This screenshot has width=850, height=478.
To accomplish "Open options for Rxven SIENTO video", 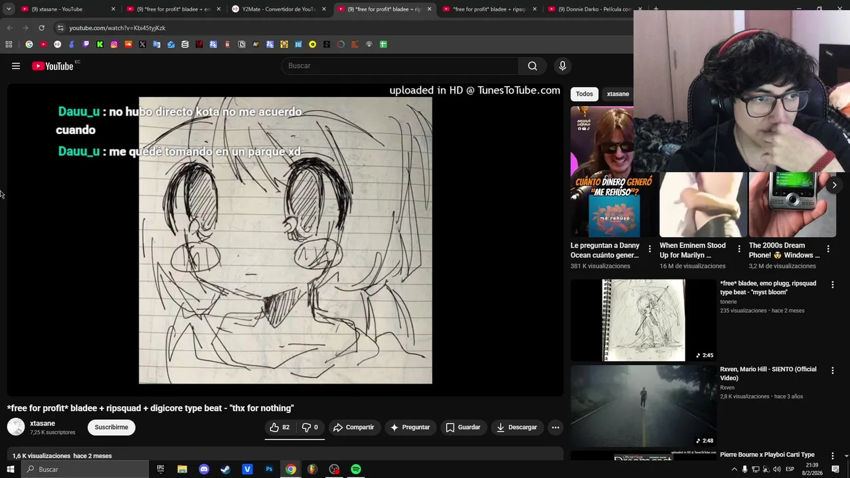I will click(833, 370).
